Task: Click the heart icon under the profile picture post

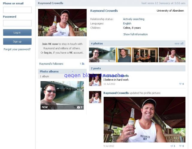Action: click(180, 146)
